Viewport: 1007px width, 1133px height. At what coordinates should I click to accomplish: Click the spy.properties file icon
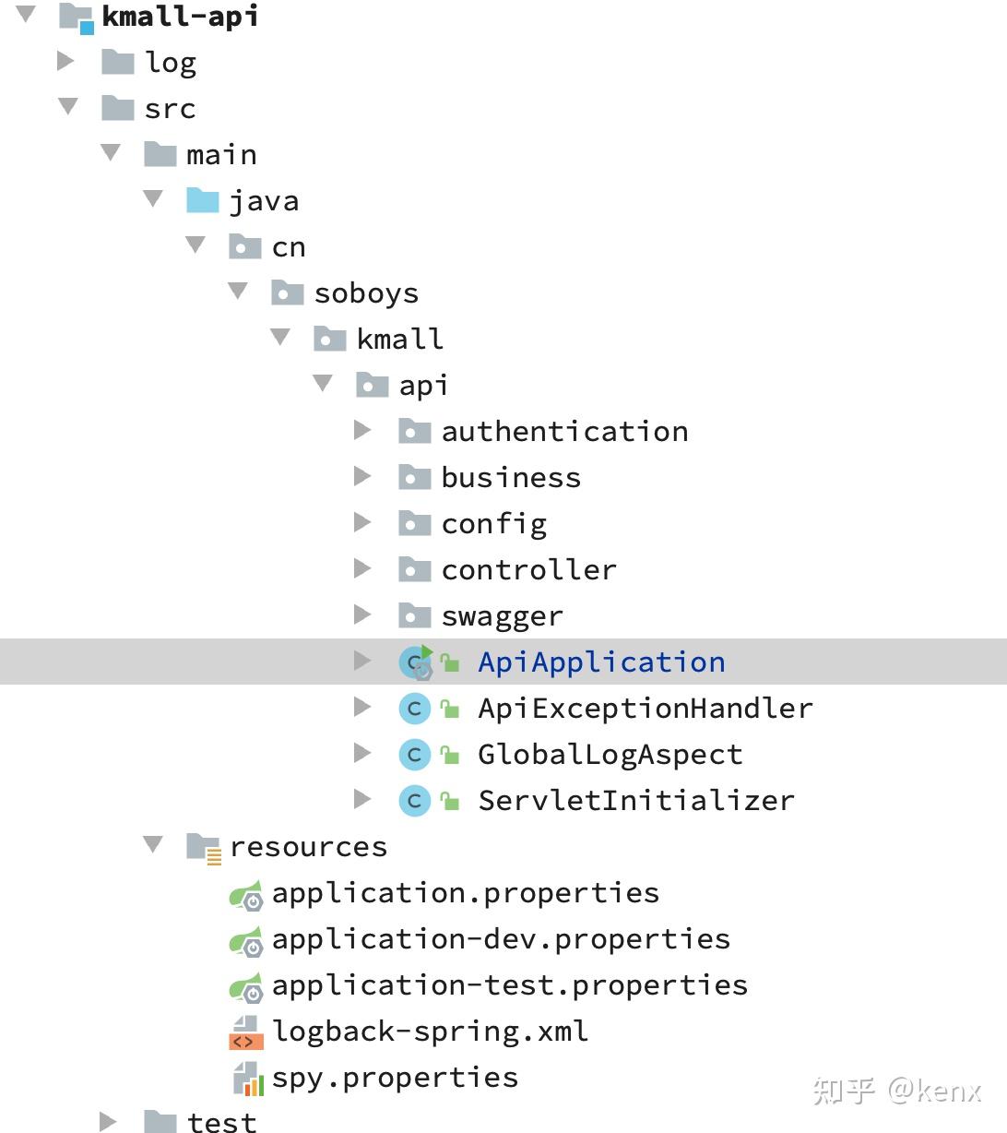[x=244, y=1077]
